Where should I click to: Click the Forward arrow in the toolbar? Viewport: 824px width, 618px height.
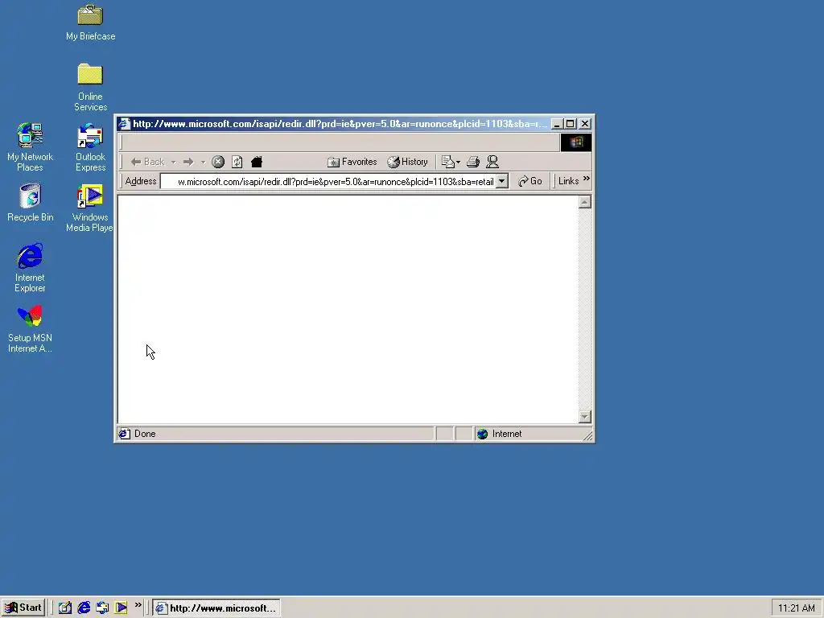coord(188,162)
